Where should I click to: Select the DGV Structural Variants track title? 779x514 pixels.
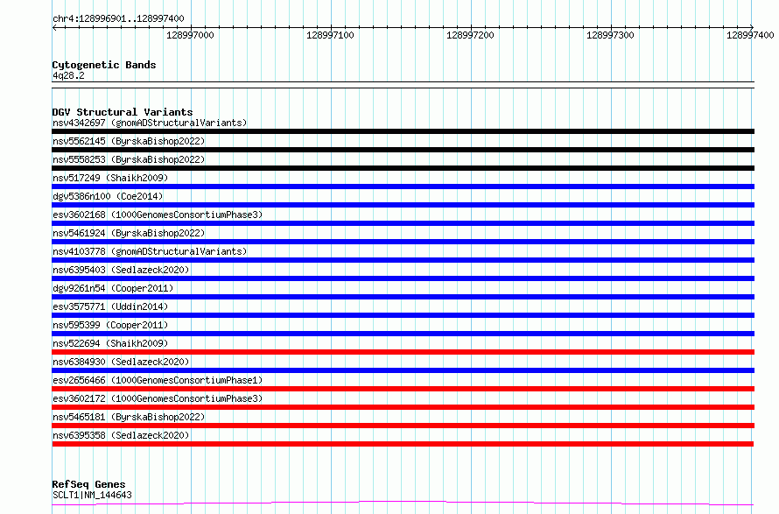(x=123, y=112)
